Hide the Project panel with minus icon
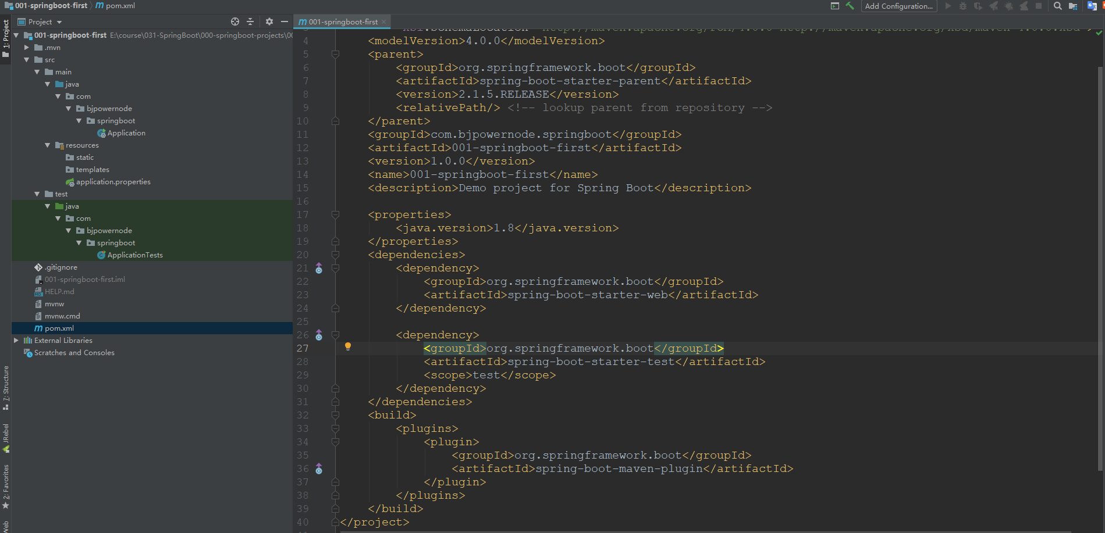The width and height of the screenshot is (1105, 533). pyautogui.click(x=285, y=22)
